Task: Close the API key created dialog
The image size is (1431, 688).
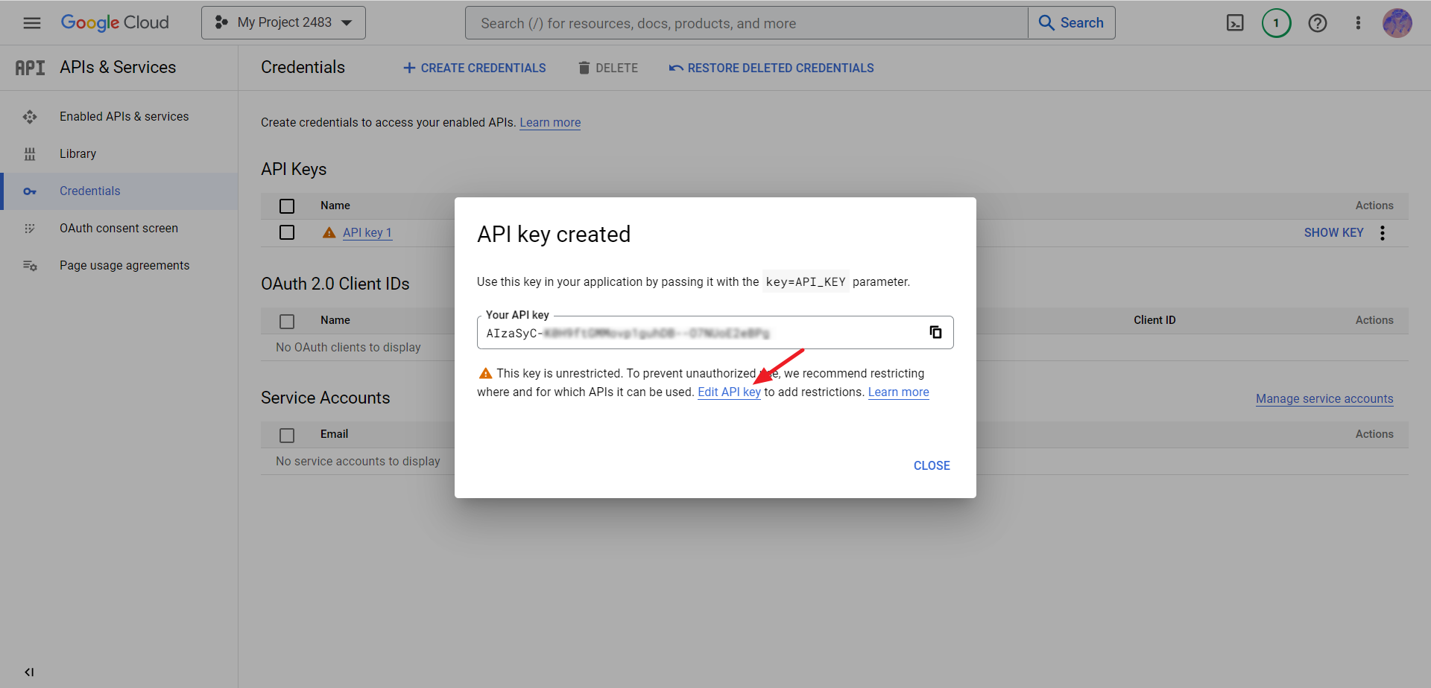Action: coord(932,466)
